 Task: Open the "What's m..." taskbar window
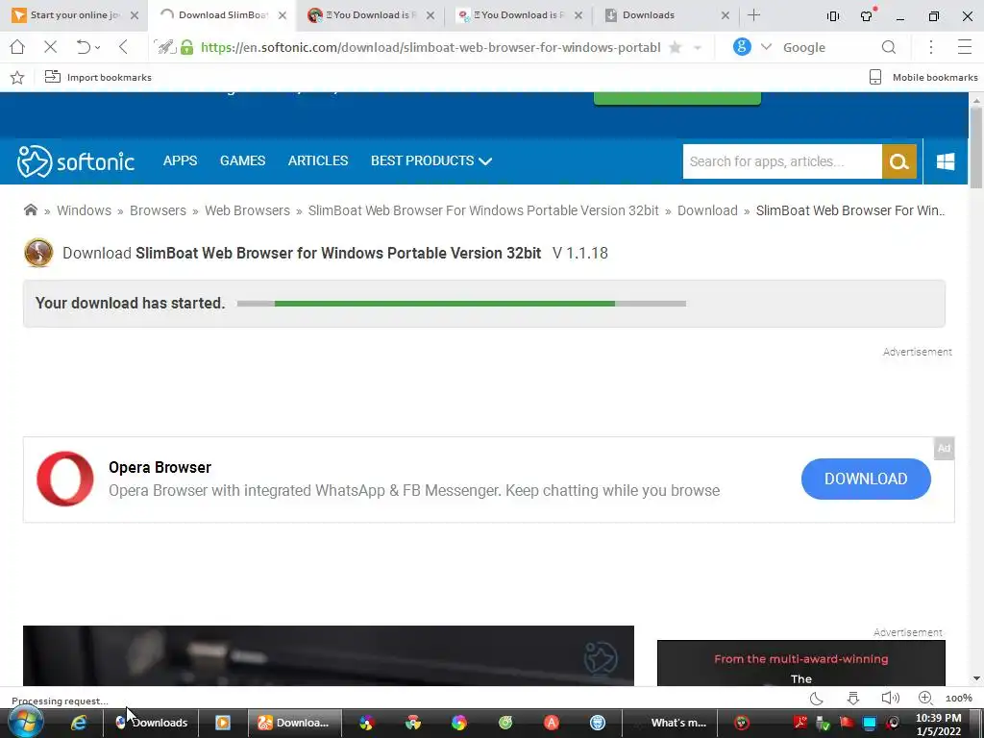(669, 723)
